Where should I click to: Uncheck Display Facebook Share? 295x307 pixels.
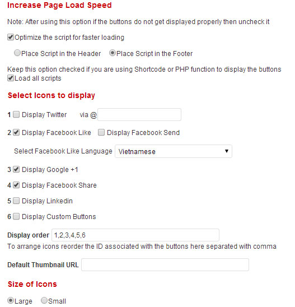click(x=16, y=185)
